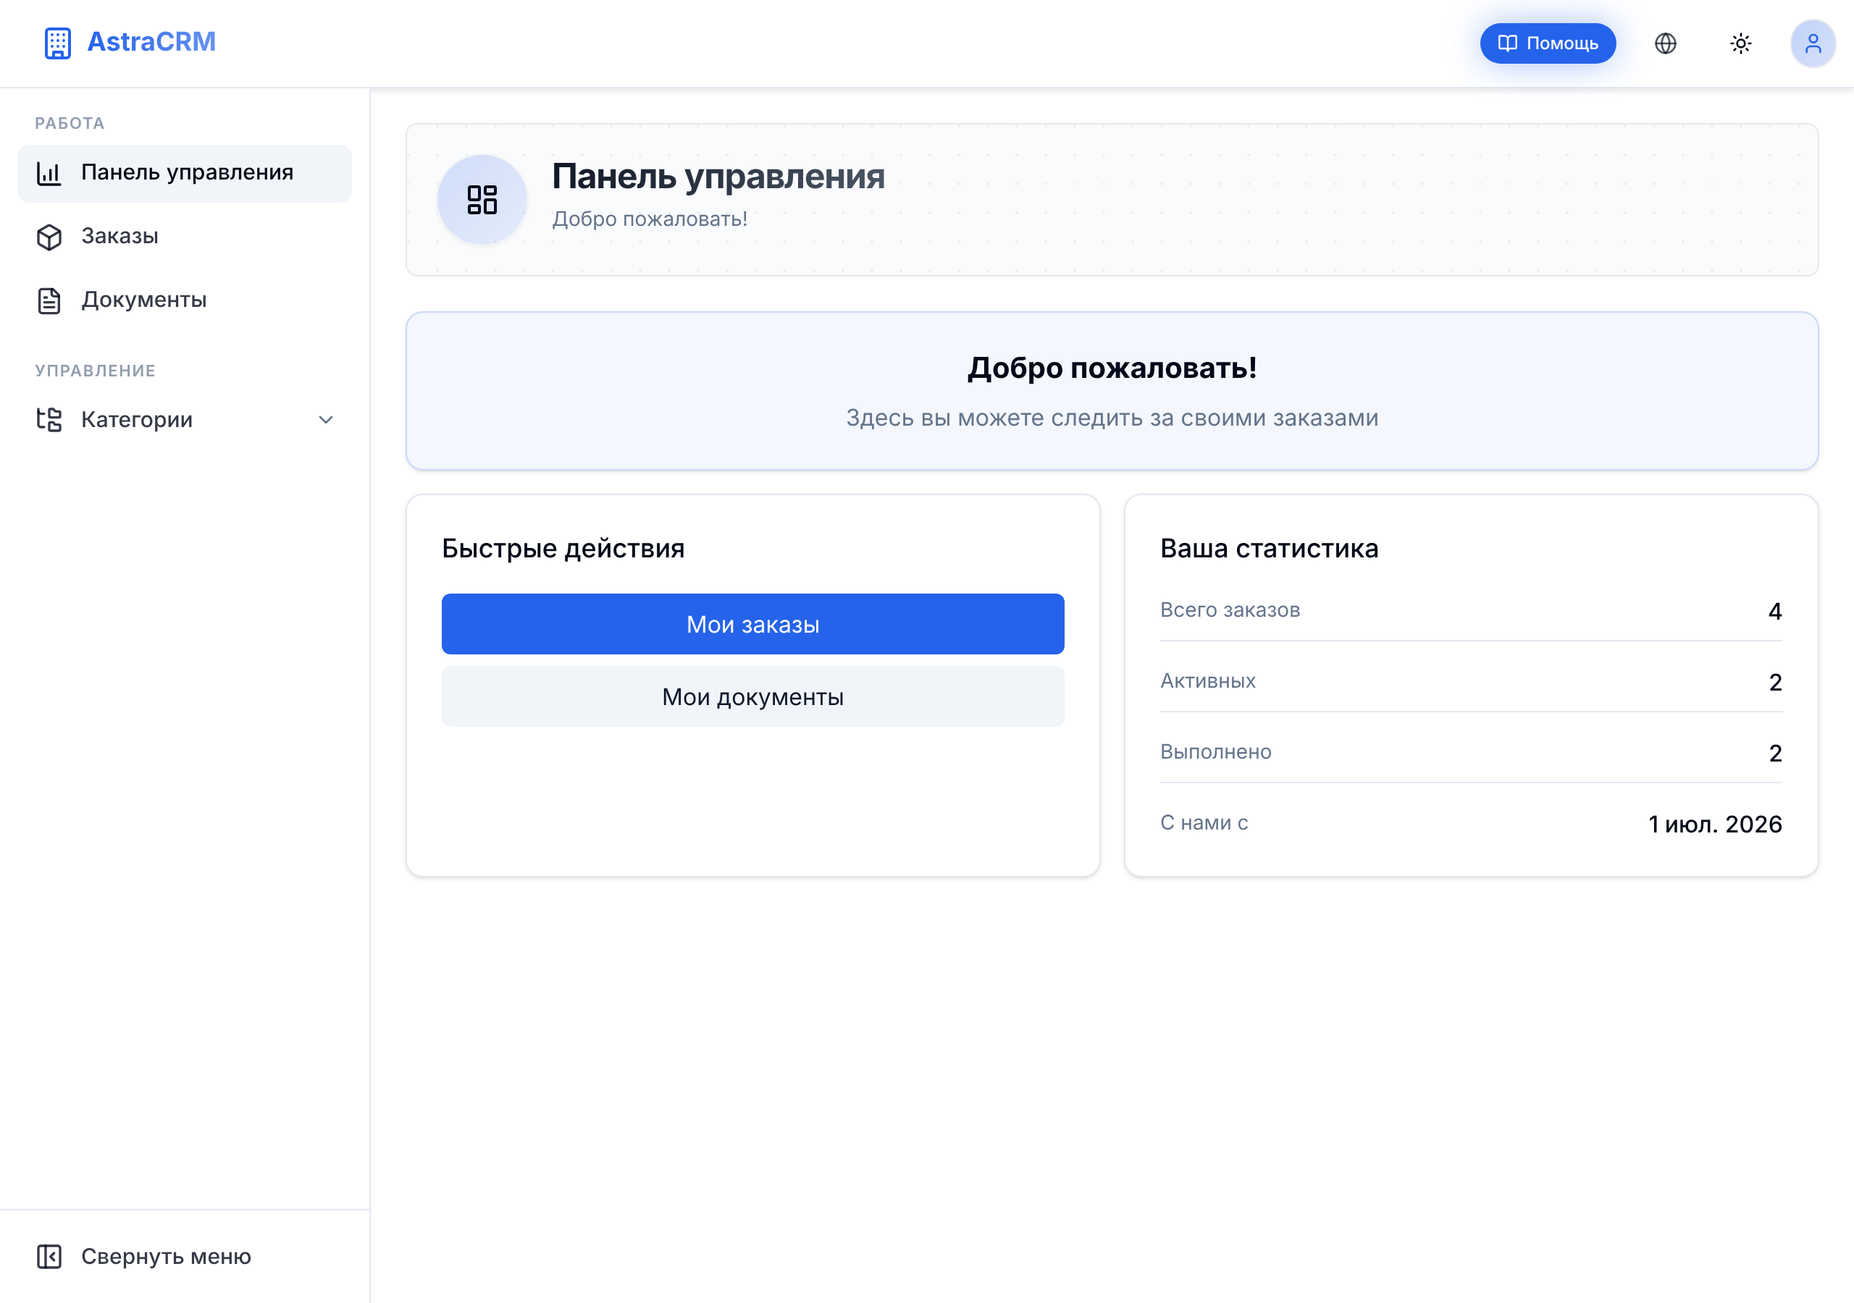
Task: Click the Всего заказов value 4
Action: [1775, 611]
